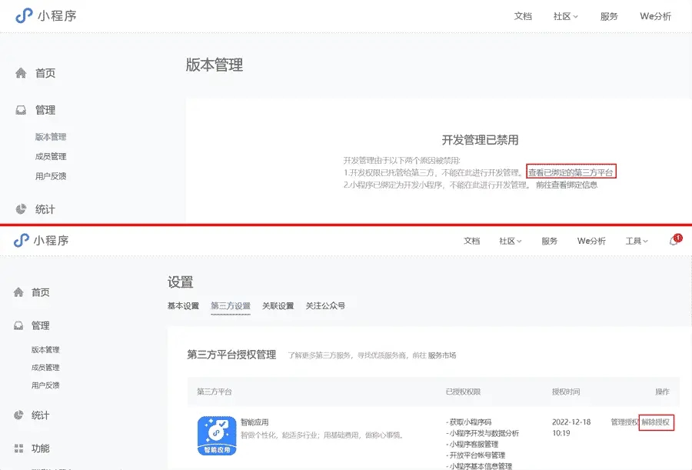Click 解除授权 to remove authorization
Viewport: 692px width, 470px height.
656,422
